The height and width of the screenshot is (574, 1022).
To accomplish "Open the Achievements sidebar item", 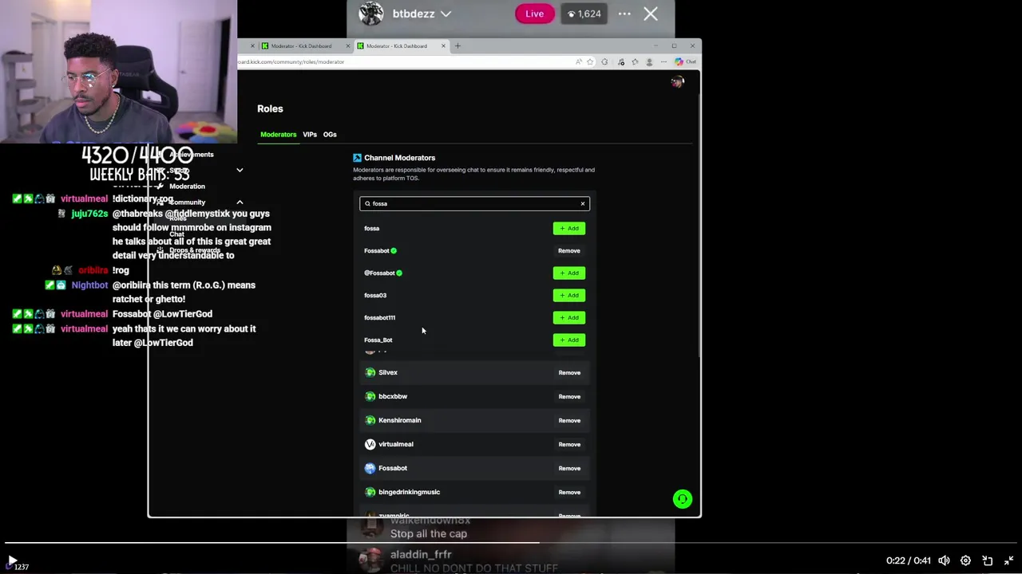I will [x=192, y=155].
